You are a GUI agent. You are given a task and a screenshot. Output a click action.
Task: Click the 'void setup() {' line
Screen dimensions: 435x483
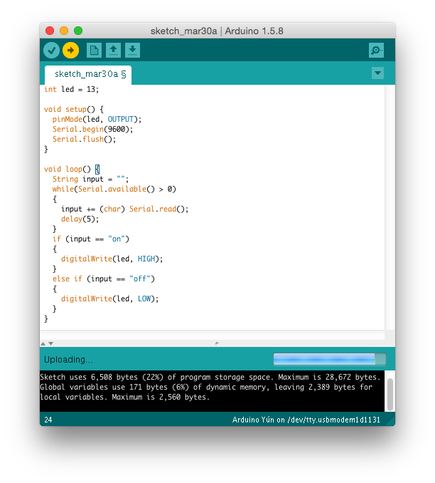tap(74, 110)
